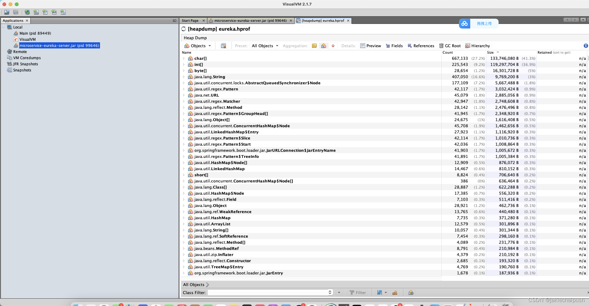The image size is (589, 306).
Task: Select Main (pid 89449) in Applications tree
Action: (x=35, y=33)
